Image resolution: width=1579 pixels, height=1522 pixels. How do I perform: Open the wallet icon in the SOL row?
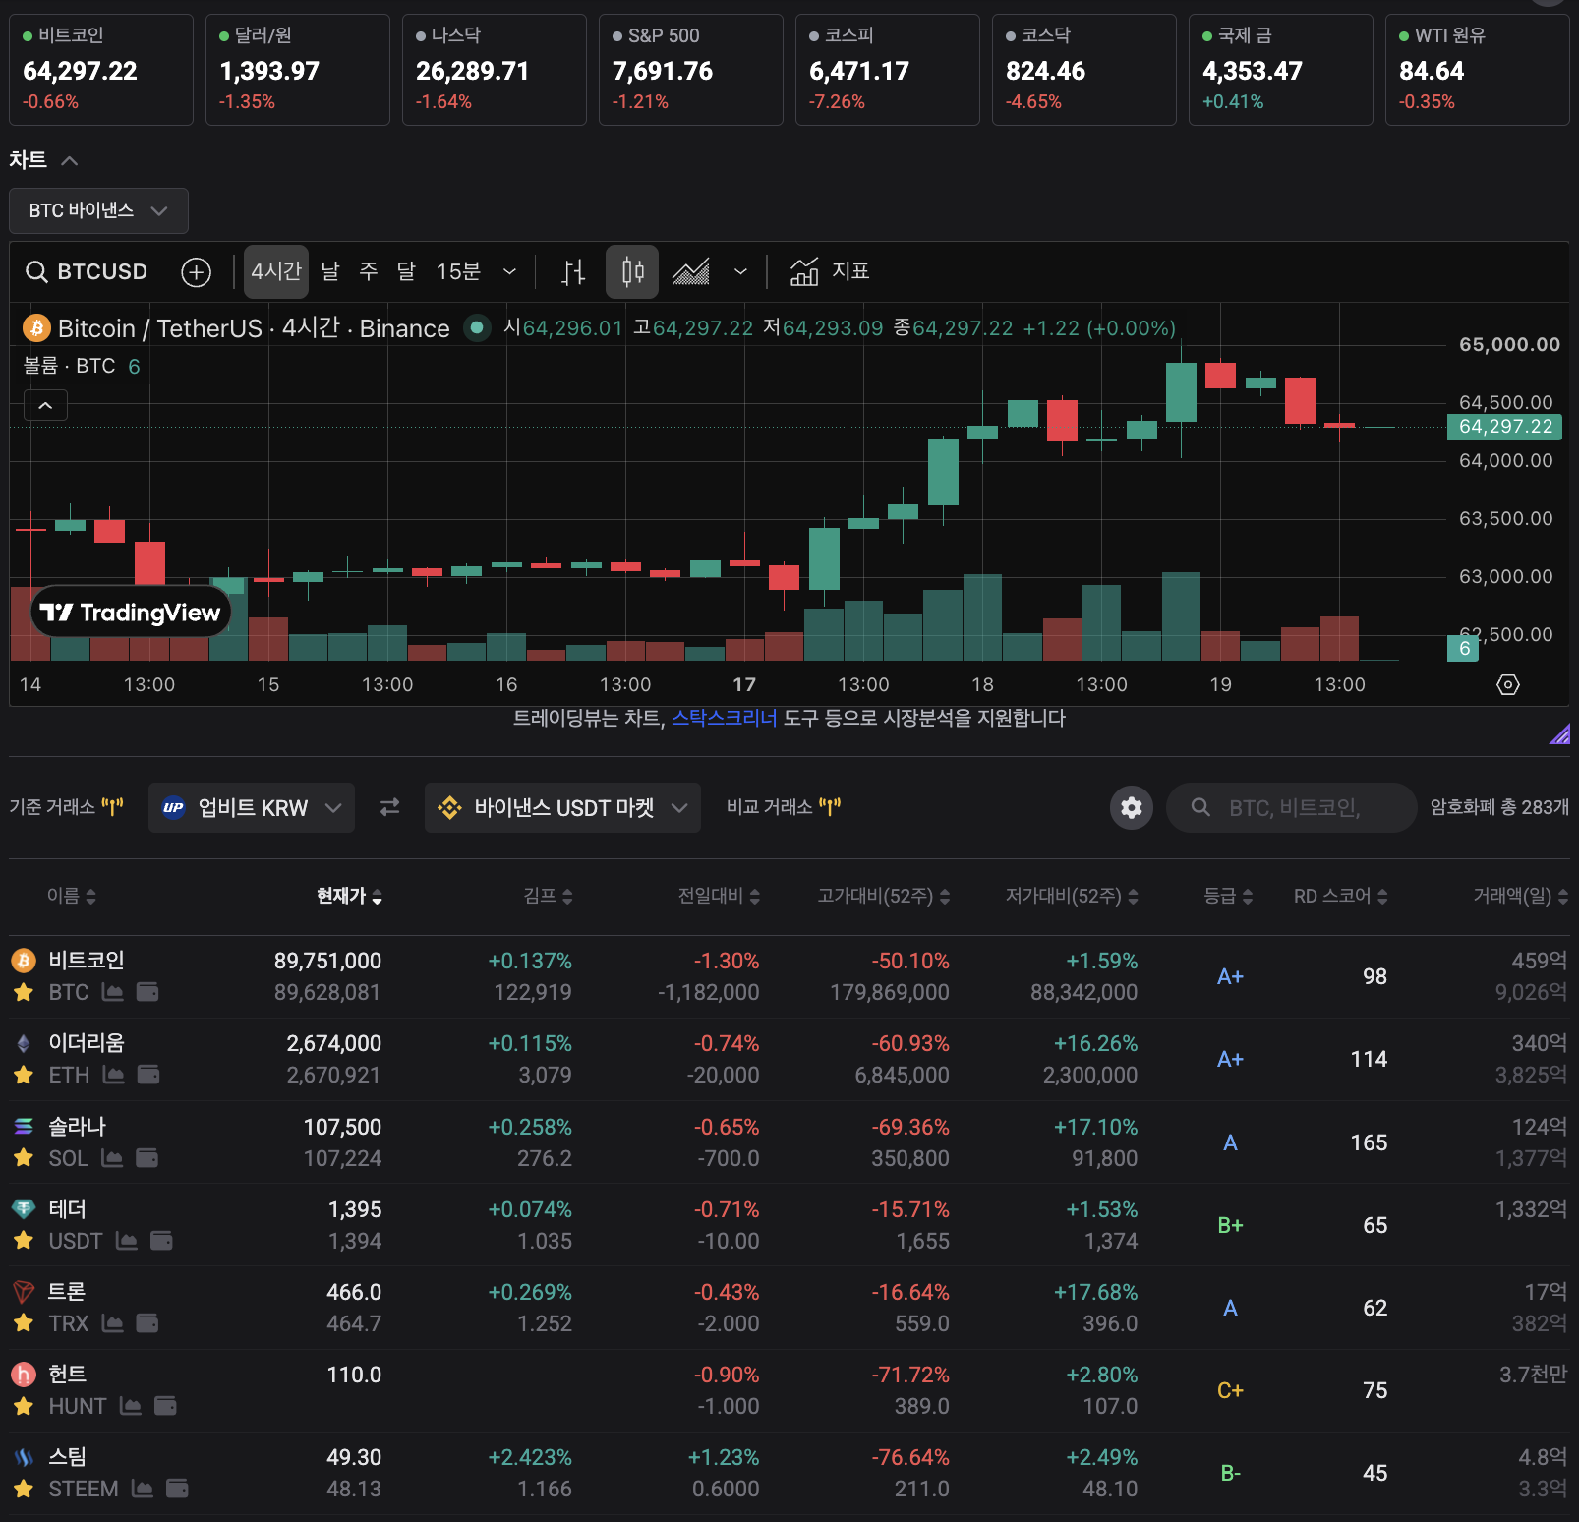point(146,1158)
